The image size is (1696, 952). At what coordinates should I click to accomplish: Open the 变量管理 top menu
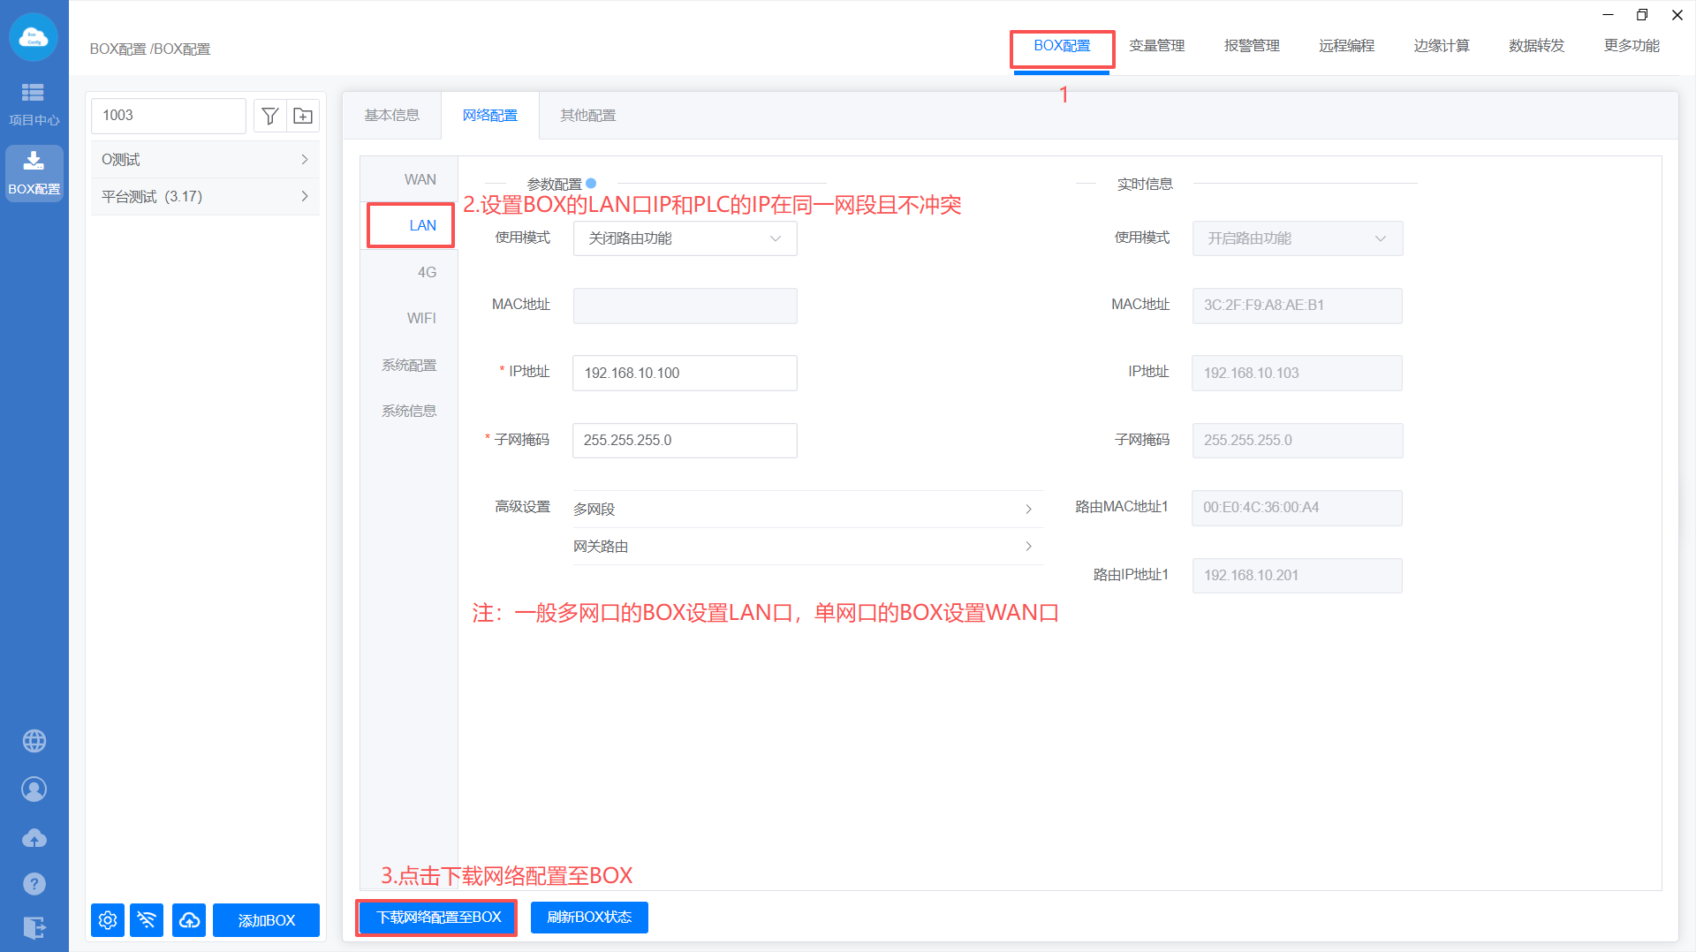coord(1156,46)
